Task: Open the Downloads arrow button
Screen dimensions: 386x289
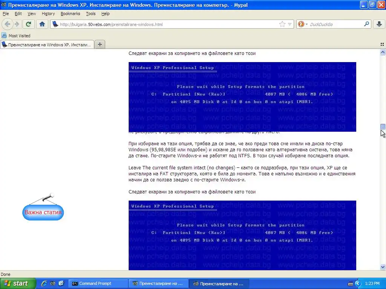Action: (x=379, y=24)
